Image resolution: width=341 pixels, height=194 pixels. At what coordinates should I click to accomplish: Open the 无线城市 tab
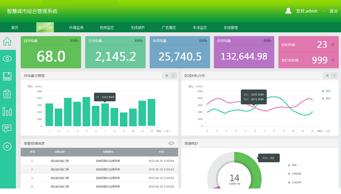coord(137,28)
